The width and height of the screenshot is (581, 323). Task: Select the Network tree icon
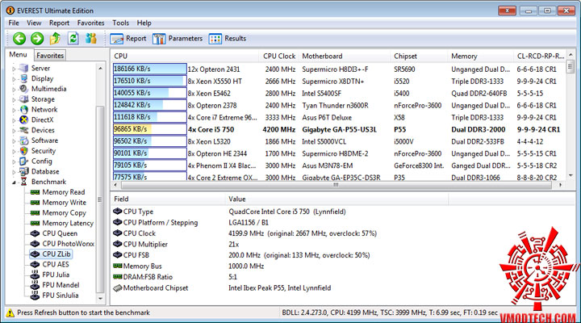[23, 110]
